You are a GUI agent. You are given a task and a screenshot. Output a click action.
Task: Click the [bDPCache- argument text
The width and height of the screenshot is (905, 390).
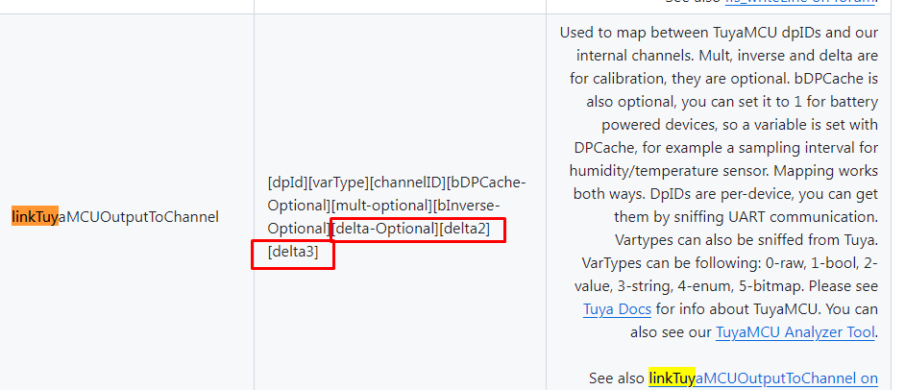[x=486, y=183]
